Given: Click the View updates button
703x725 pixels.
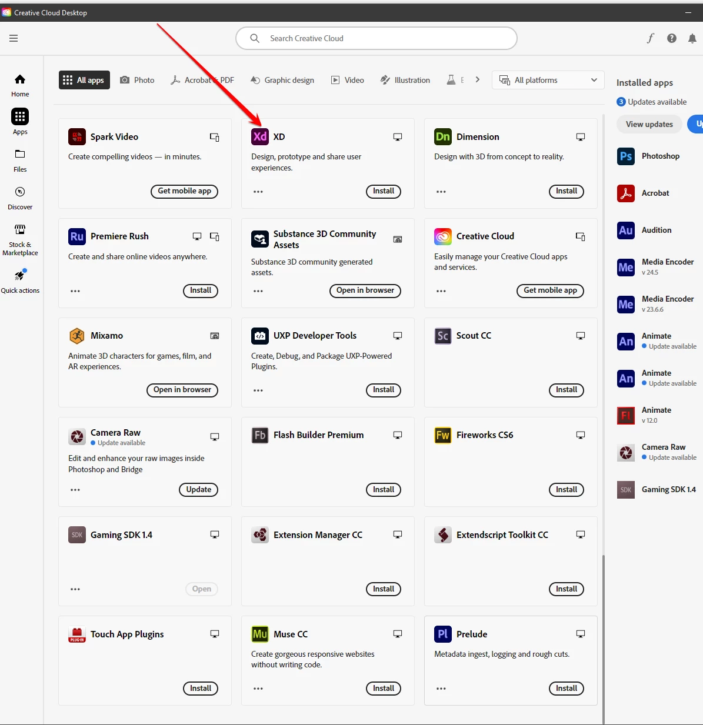Looking at the screenshot, I should 649,124.
